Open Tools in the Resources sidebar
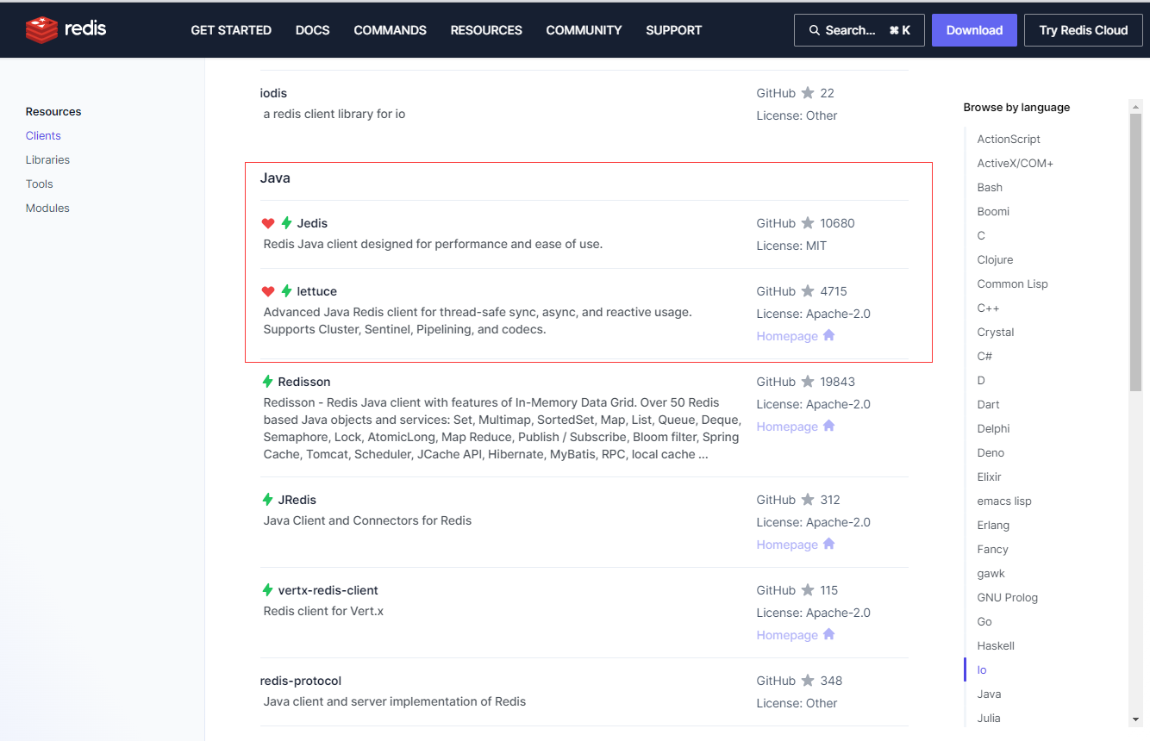This screenshot has height=741, width=1150. click(x=40, y=184)
